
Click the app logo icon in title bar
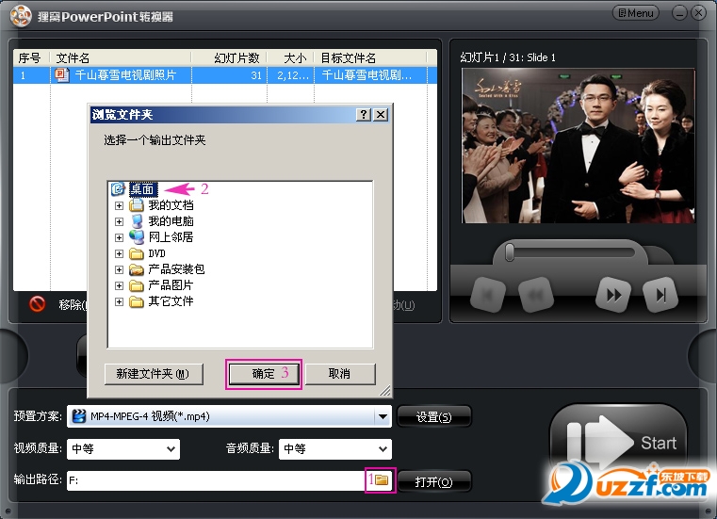[x=21, y=16]
